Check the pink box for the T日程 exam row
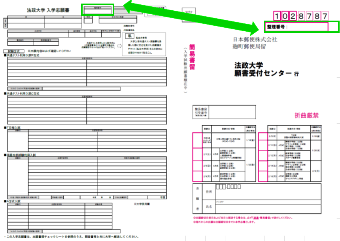Image resolution: width=340 pixels, height=241 pixels. click(x=263, y=136)
